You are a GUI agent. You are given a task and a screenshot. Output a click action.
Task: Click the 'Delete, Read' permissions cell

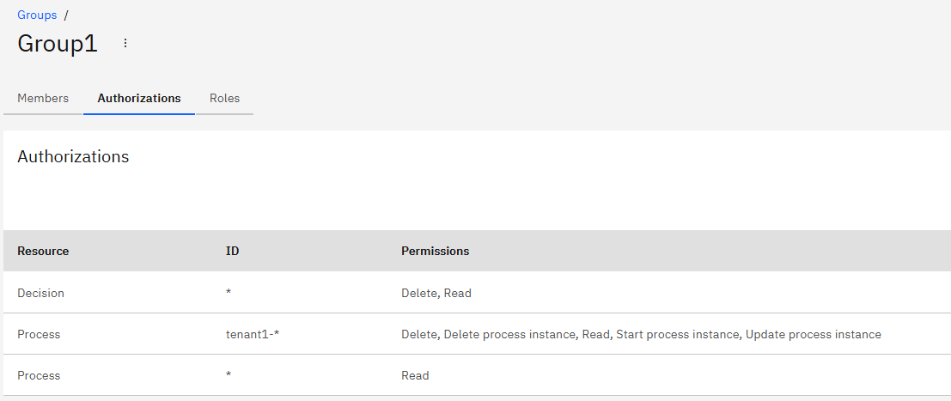[436, 293]
